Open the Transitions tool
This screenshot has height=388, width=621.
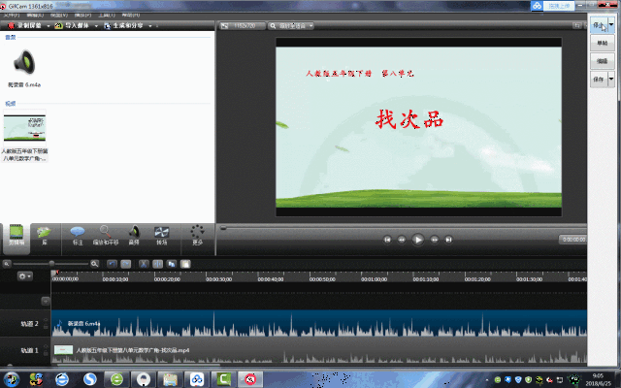coord(162,235)
